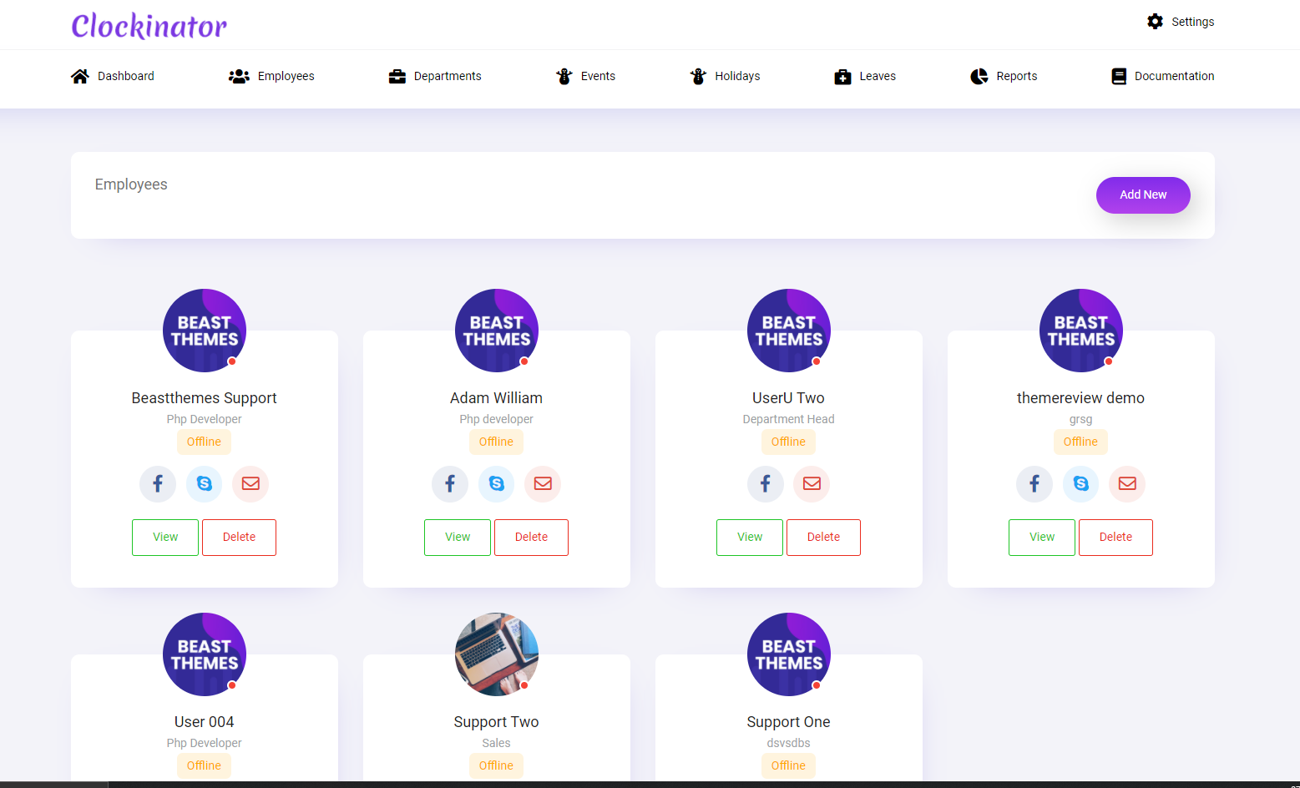This screenshot has width=1300, height=788.
Task: Click Beastthemes Support's Offline status badge
Action: point(205,442)
